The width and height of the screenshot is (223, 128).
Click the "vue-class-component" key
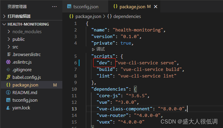pyautogui.click(x=124, y=109)
